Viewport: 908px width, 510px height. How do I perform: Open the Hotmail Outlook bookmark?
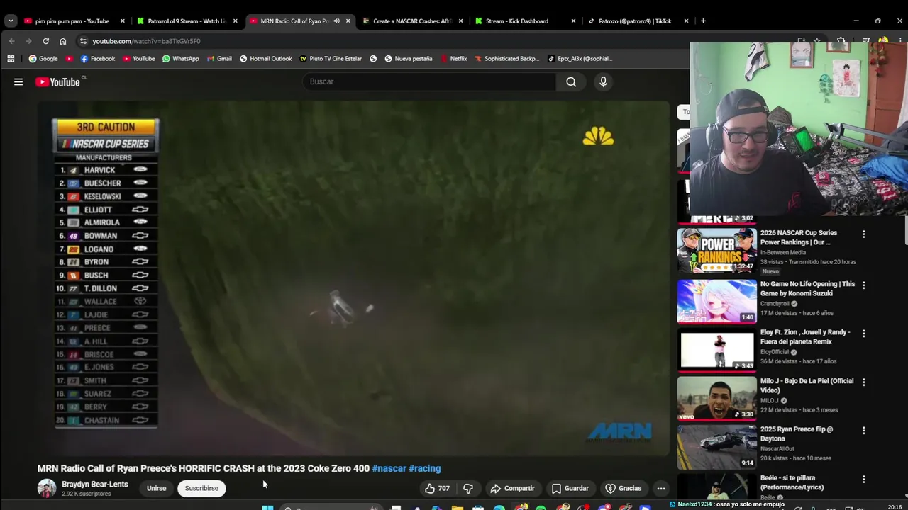point(265,59)
